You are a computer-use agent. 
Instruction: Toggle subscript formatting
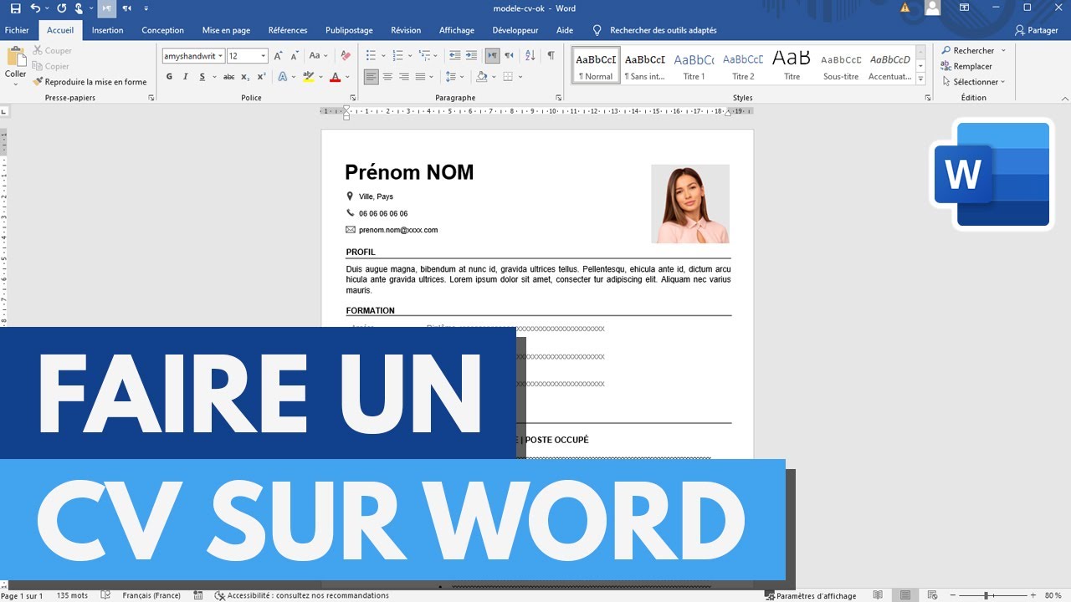point(245,77)
